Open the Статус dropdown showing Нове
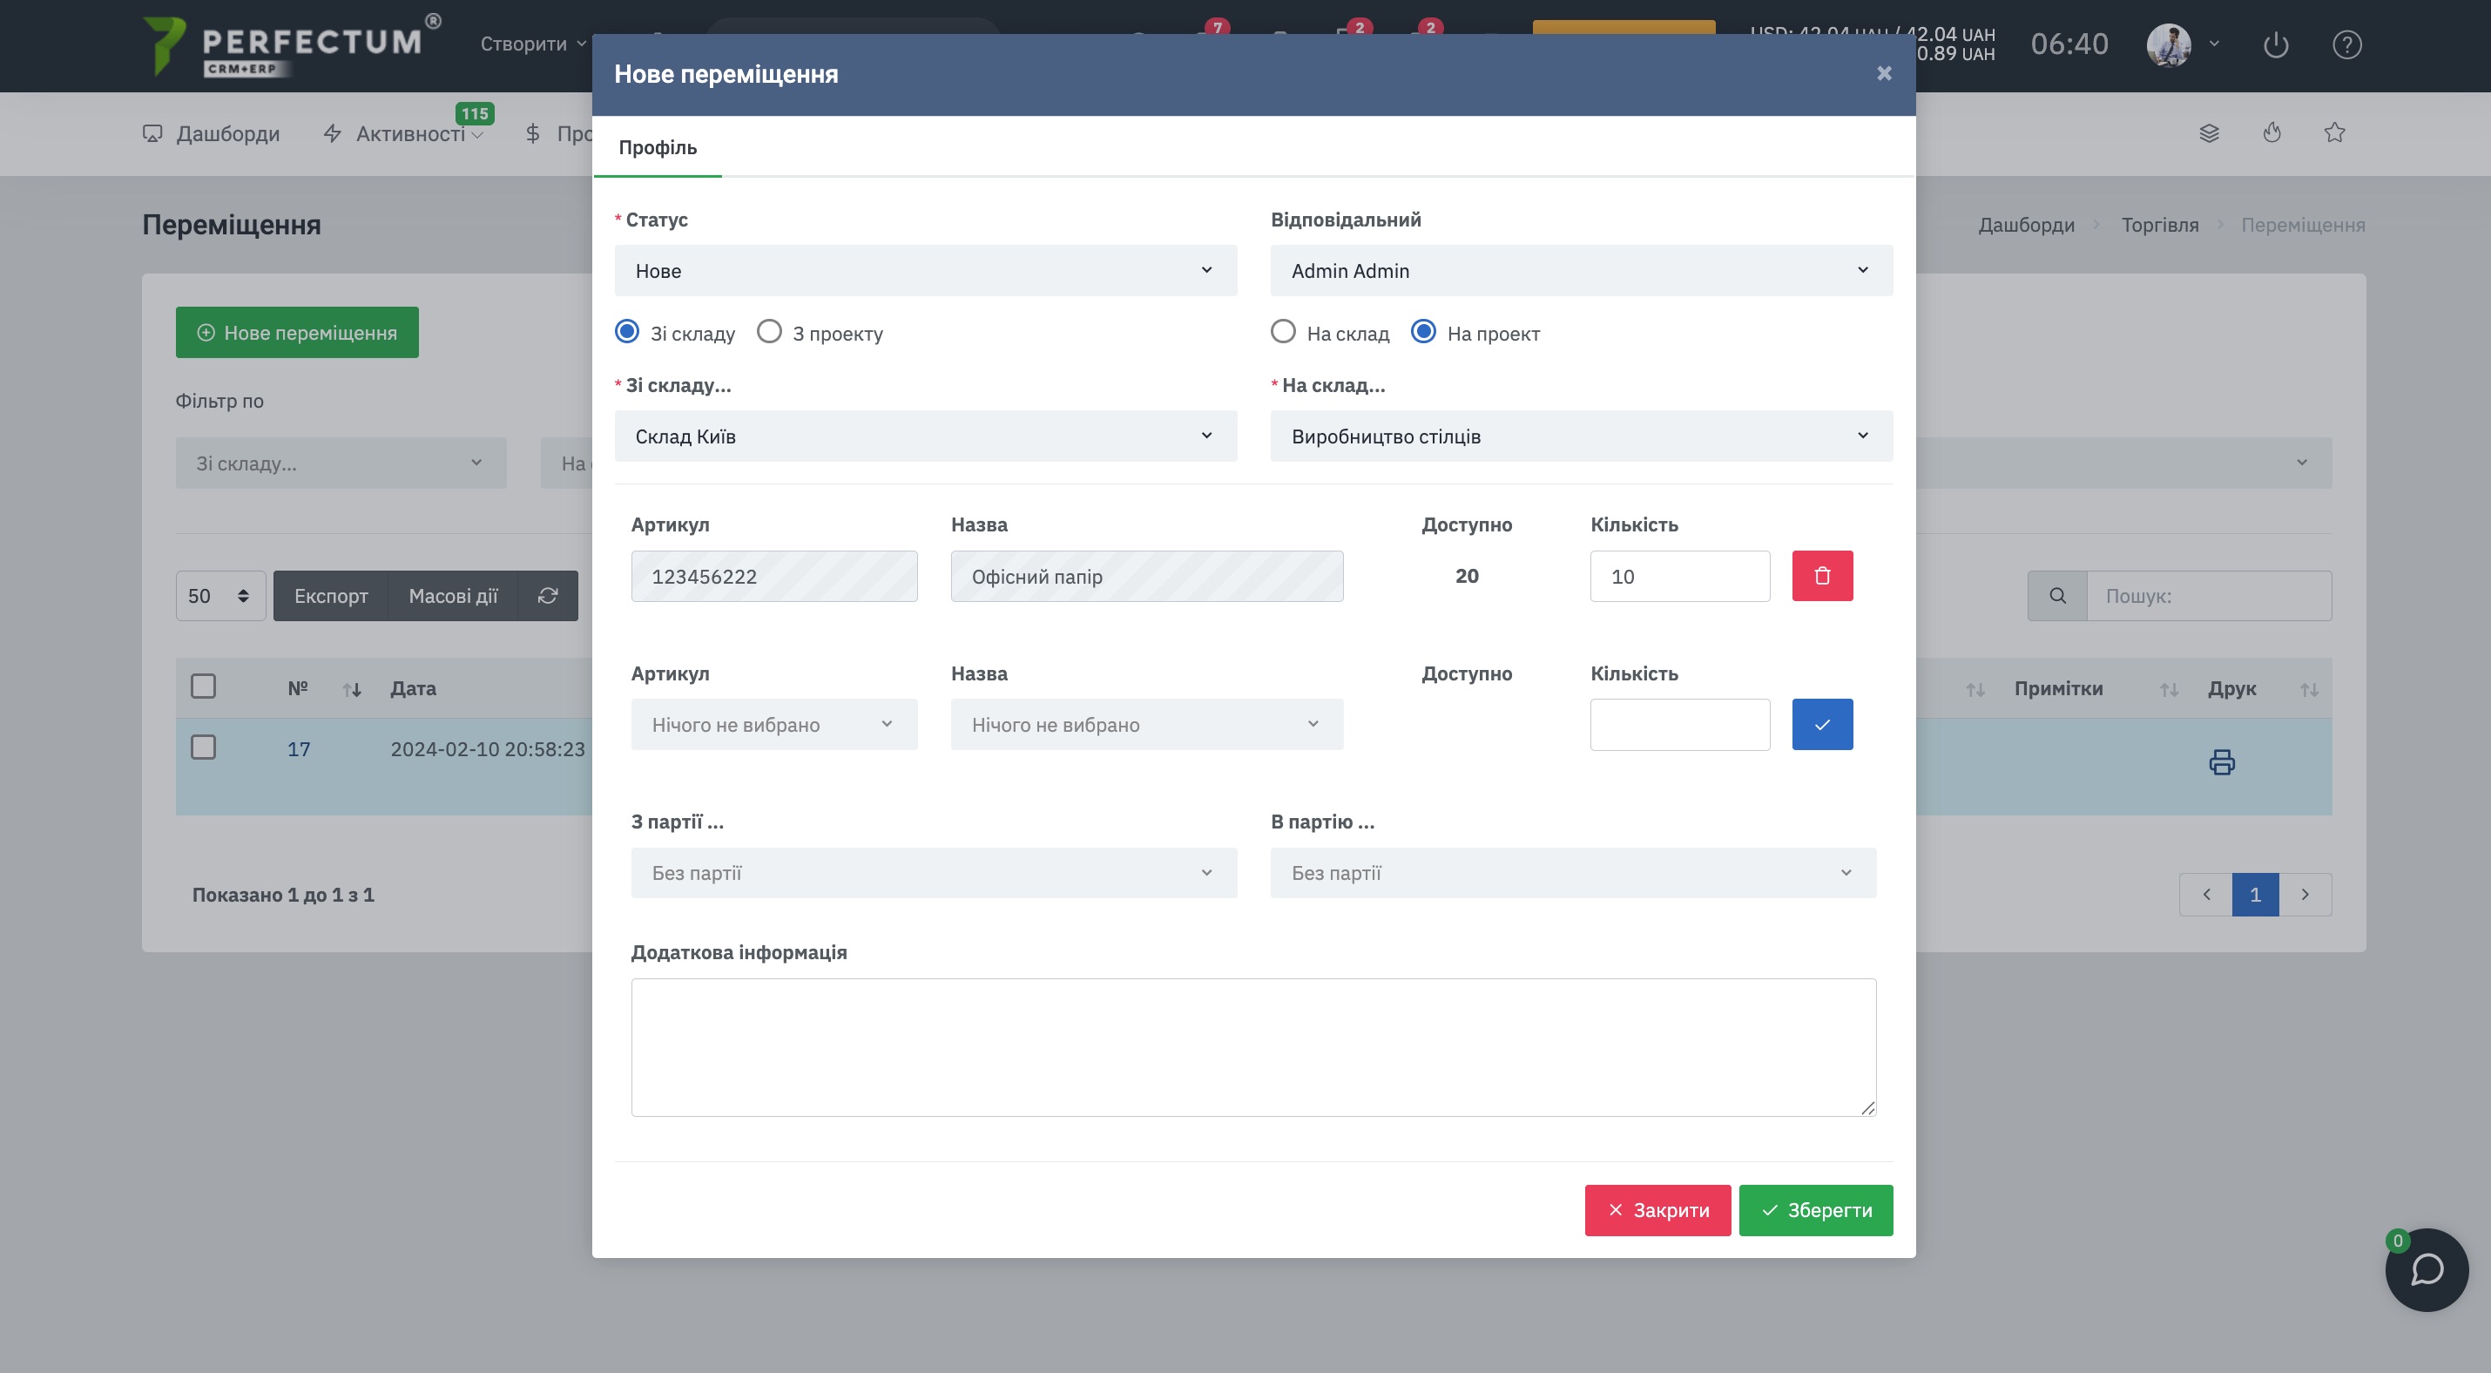Viewport: 2491px width, 1373px height. [x=926, y=271]
